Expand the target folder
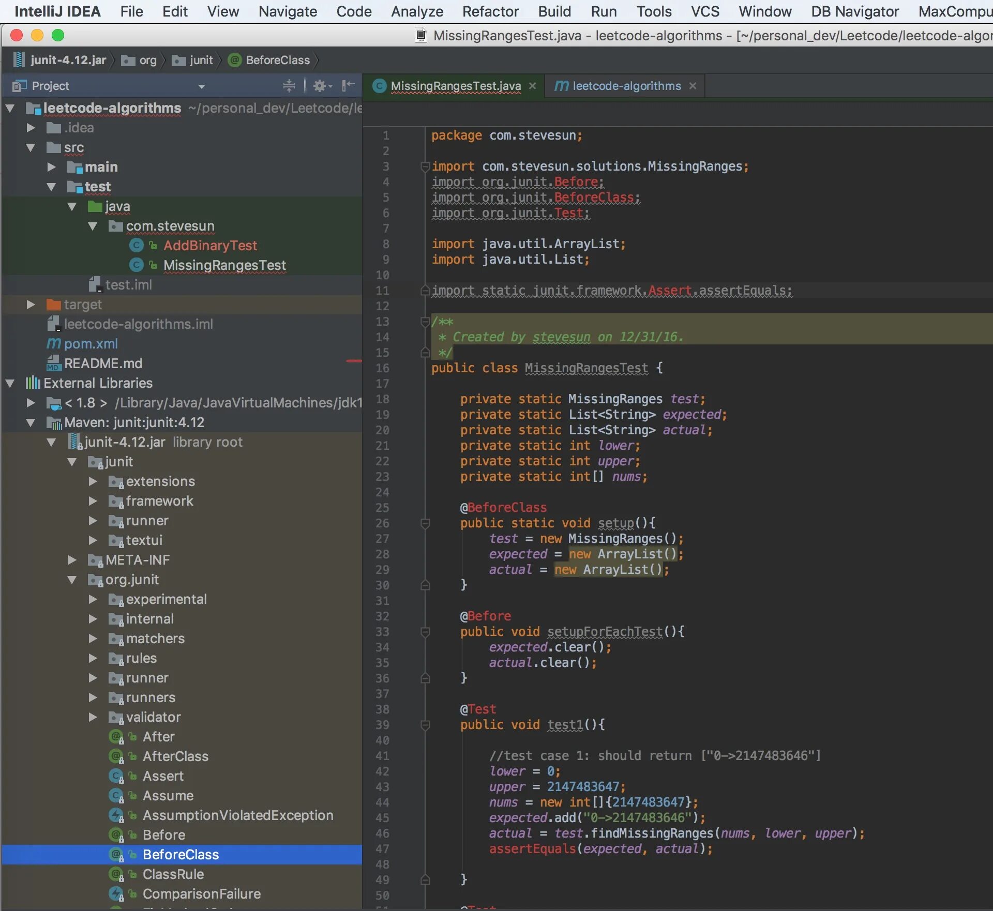The height and width of the screenshot is (911, 993). tap(31, 304)
